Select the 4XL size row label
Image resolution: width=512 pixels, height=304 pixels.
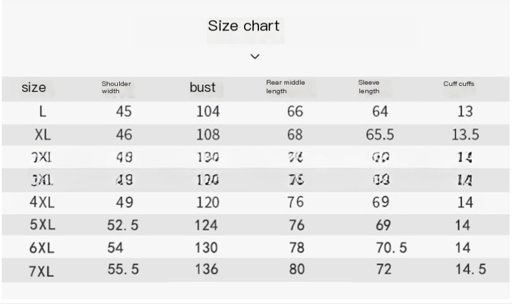tap(43, 202)
